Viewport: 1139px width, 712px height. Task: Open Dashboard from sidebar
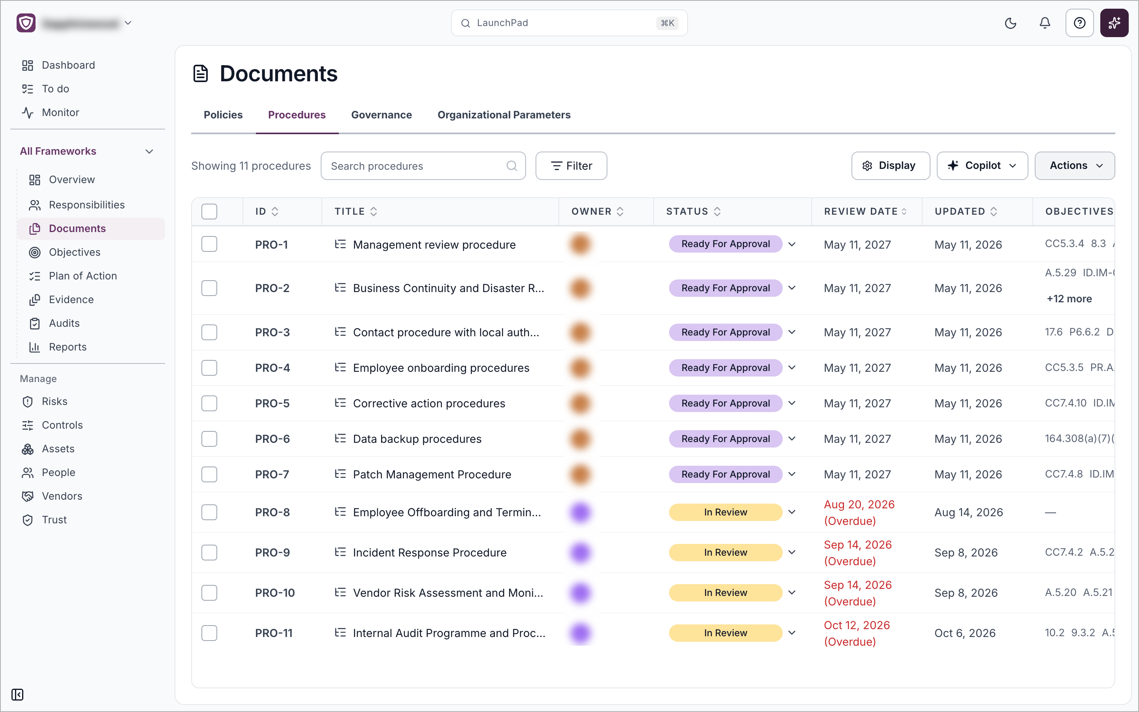pyautogui.click(x=68, y=65)
